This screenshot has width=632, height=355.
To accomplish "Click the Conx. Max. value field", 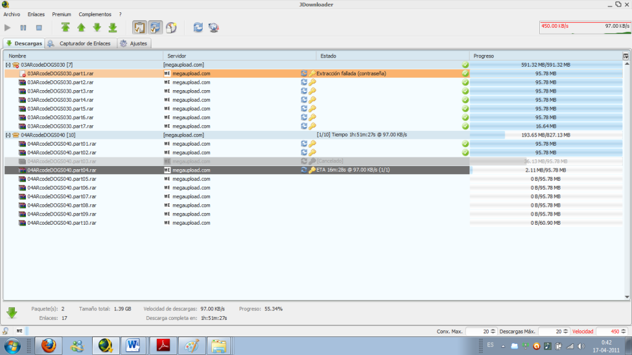I will click(477, 331).
